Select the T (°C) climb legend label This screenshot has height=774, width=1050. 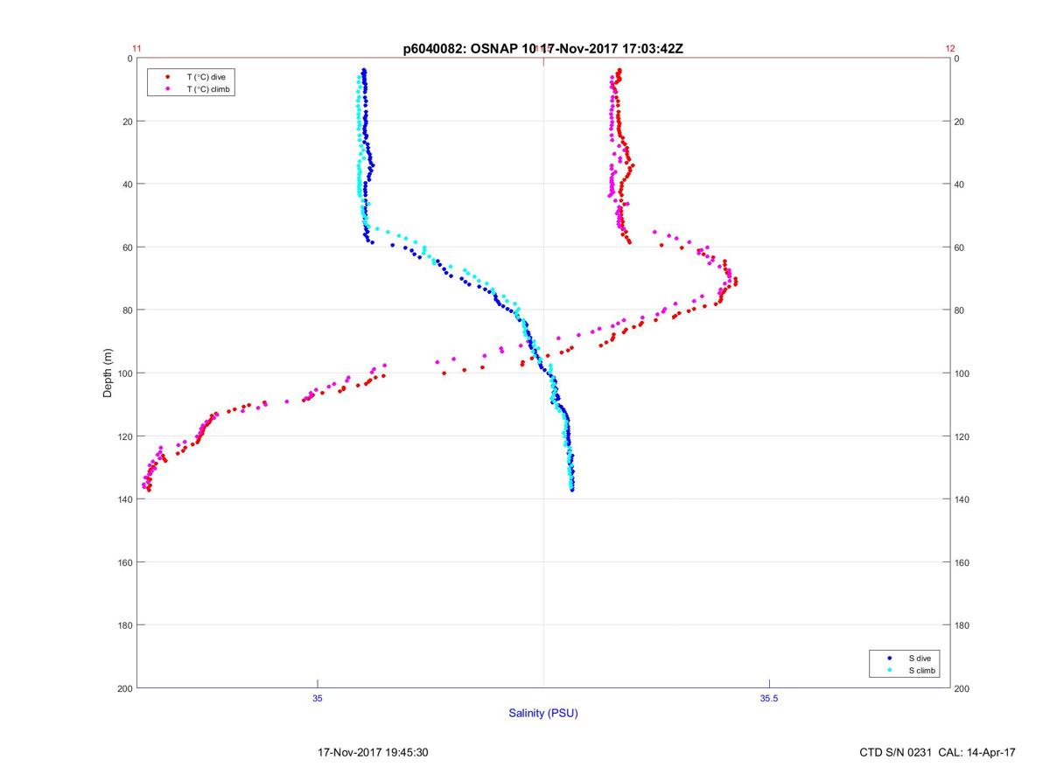(209, 89)
